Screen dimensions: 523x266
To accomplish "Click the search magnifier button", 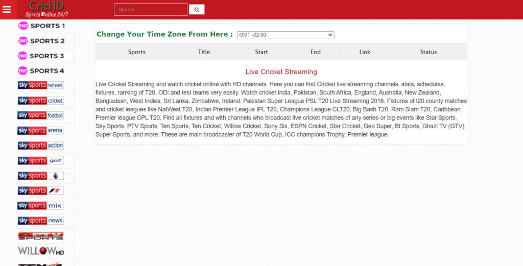I will point(197,10).
